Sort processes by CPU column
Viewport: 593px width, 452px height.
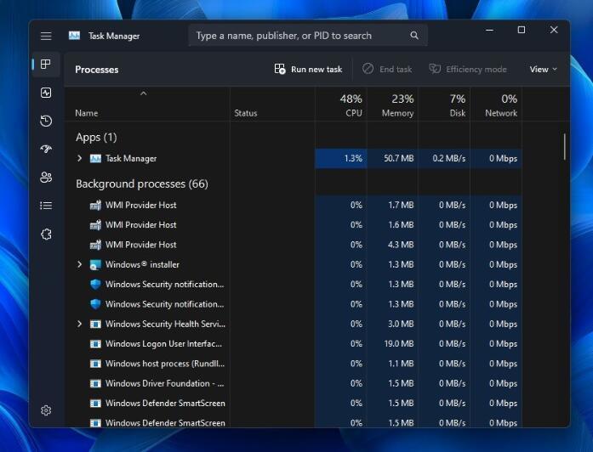(x=341, y=105)
